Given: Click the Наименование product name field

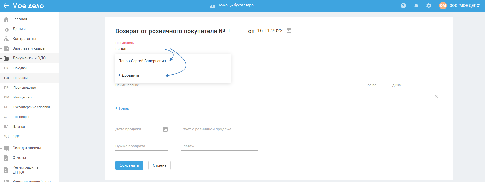Looking at the screenshot, I should (231, 96).
